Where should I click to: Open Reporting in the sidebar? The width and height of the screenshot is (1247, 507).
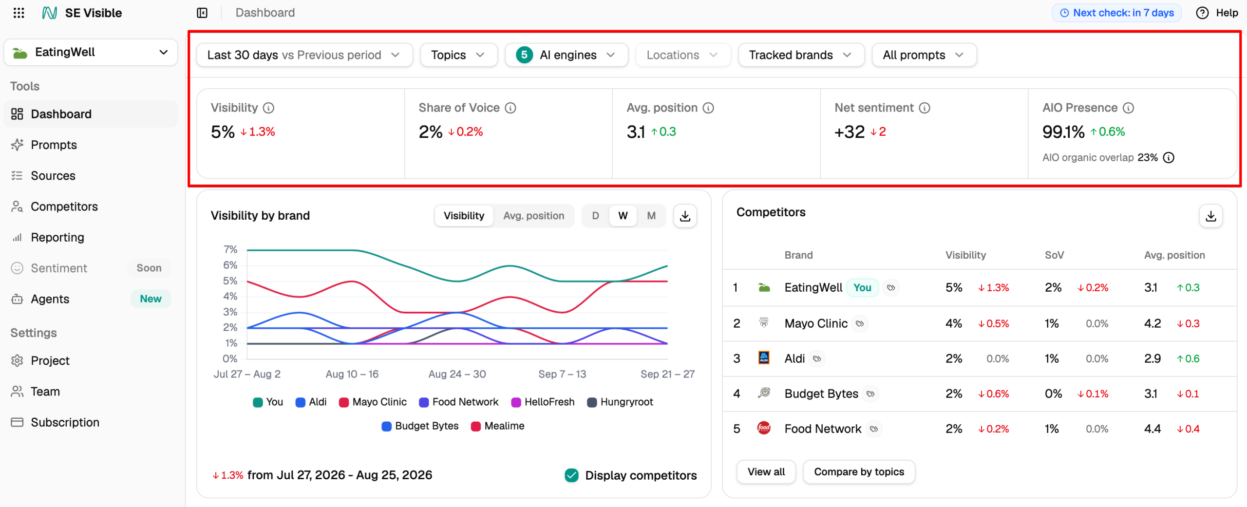[x=91, y=237]
